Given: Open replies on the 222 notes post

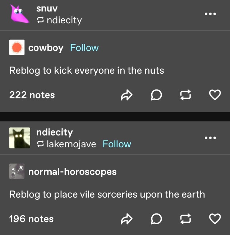Looking at the screenshot, I should (156, 95).
